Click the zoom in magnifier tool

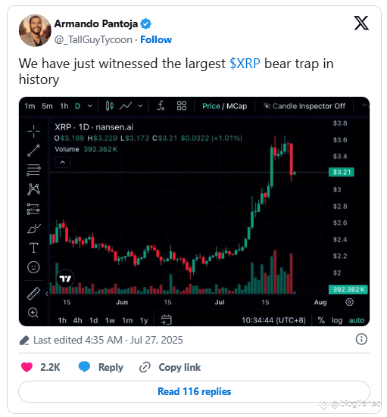click(x=33, y=313)
